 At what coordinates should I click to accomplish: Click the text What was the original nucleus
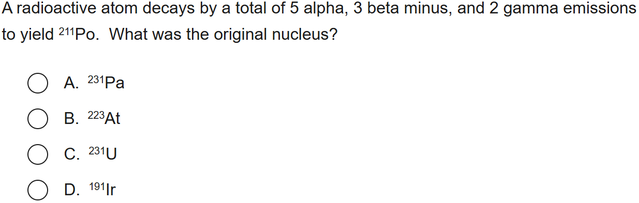point(224,35)
